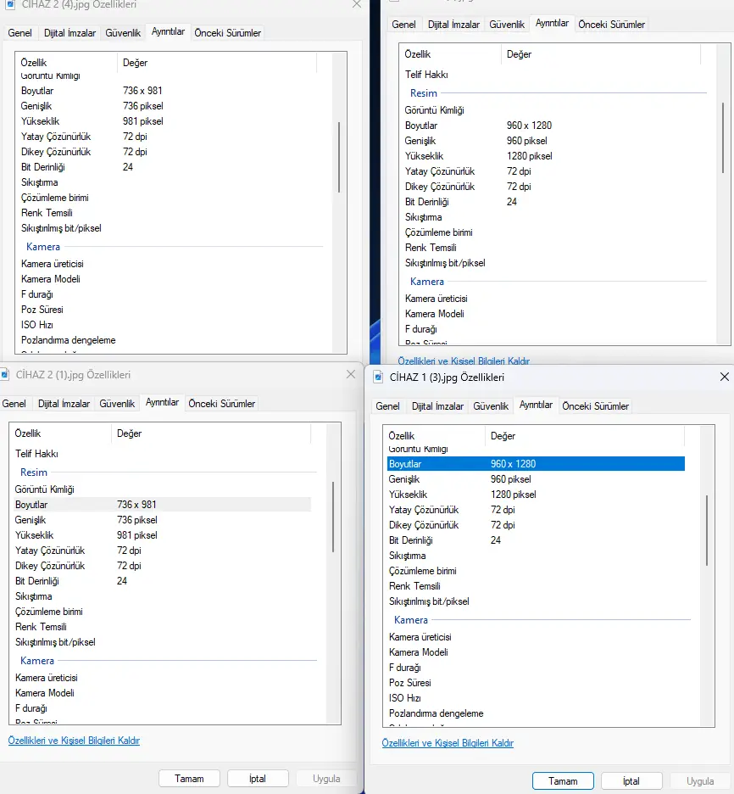734x794 pixels.
Task: Select Yatay Çözünürlük row in CİHAZ 2 (1).jpg window
Action: coord(163,550)
